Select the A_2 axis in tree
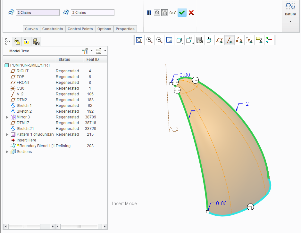Viewport: 301px width, 233px height. [x=20, y=94]
